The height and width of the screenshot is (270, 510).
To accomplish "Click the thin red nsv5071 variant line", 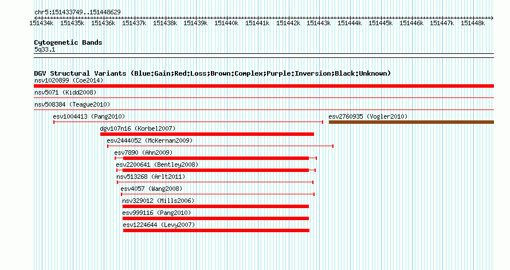I will [264, 98].
